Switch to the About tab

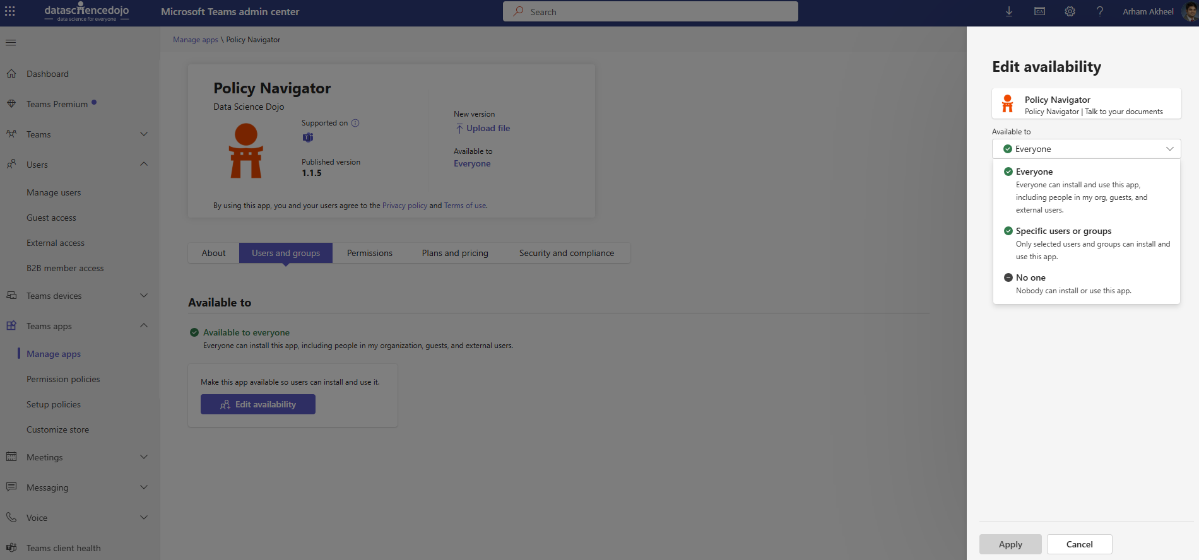[x=213, y=253]
